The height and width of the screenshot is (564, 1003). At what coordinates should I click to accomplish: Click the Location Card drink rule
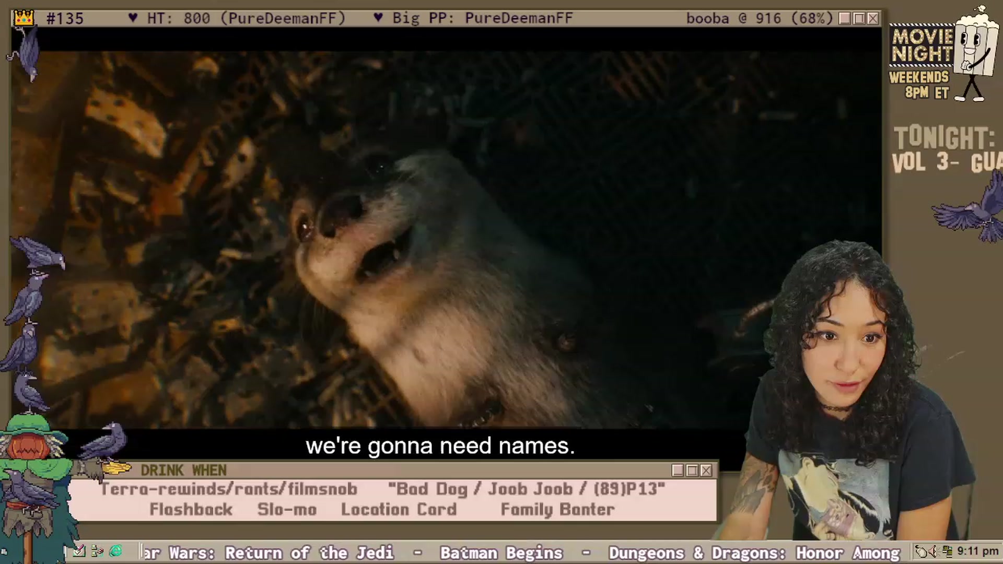pos(399,509)
